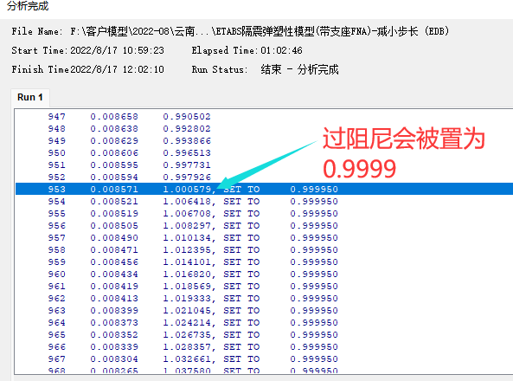
Task: Click value 1.014101 in row 959
Action: click(x=187, y=262)
